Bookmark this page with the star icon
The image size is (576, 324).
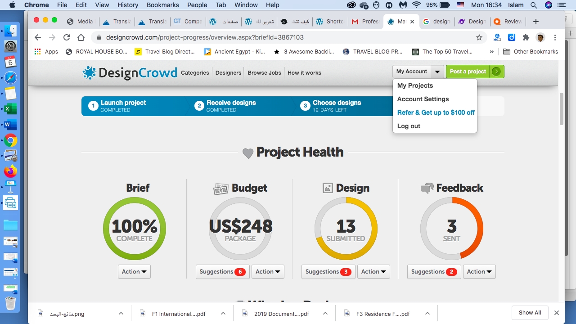pos(479,37)
